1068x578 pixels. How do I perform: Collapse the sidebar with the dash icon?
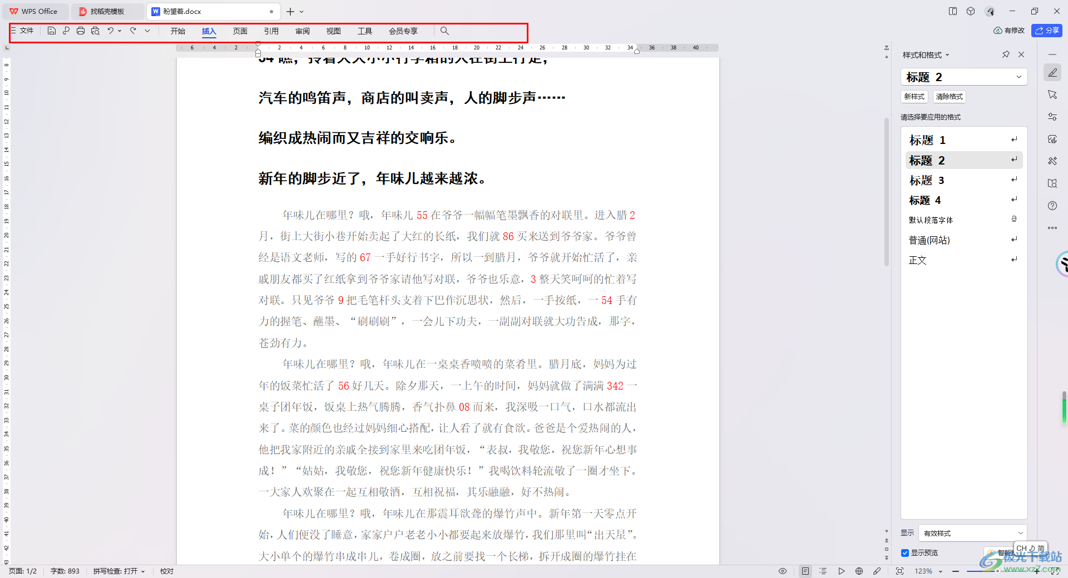[1052, 54]
